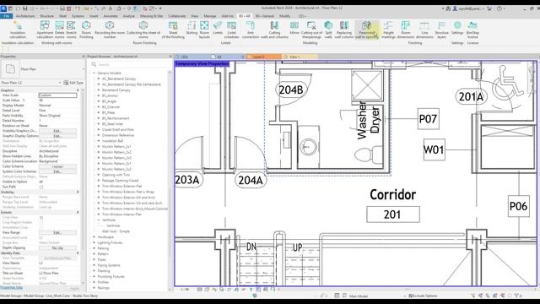Image resolution: width=540 pixels, height=304 pixels.
Task: Expand the Plumbing Fixtures tree node
Action: tap(94, 276)
